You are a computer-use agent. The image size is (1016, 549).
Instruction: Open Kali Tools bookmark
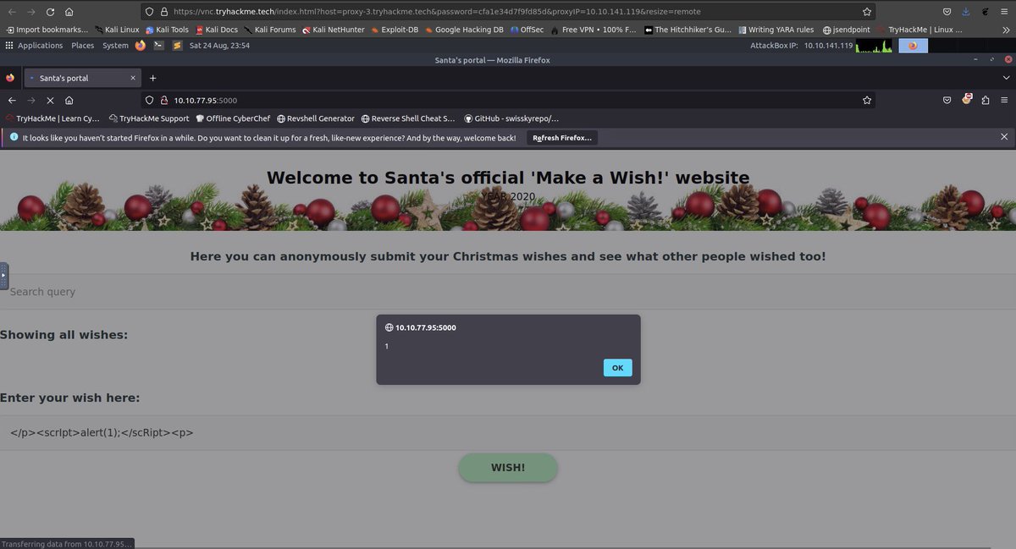[167, 30]
